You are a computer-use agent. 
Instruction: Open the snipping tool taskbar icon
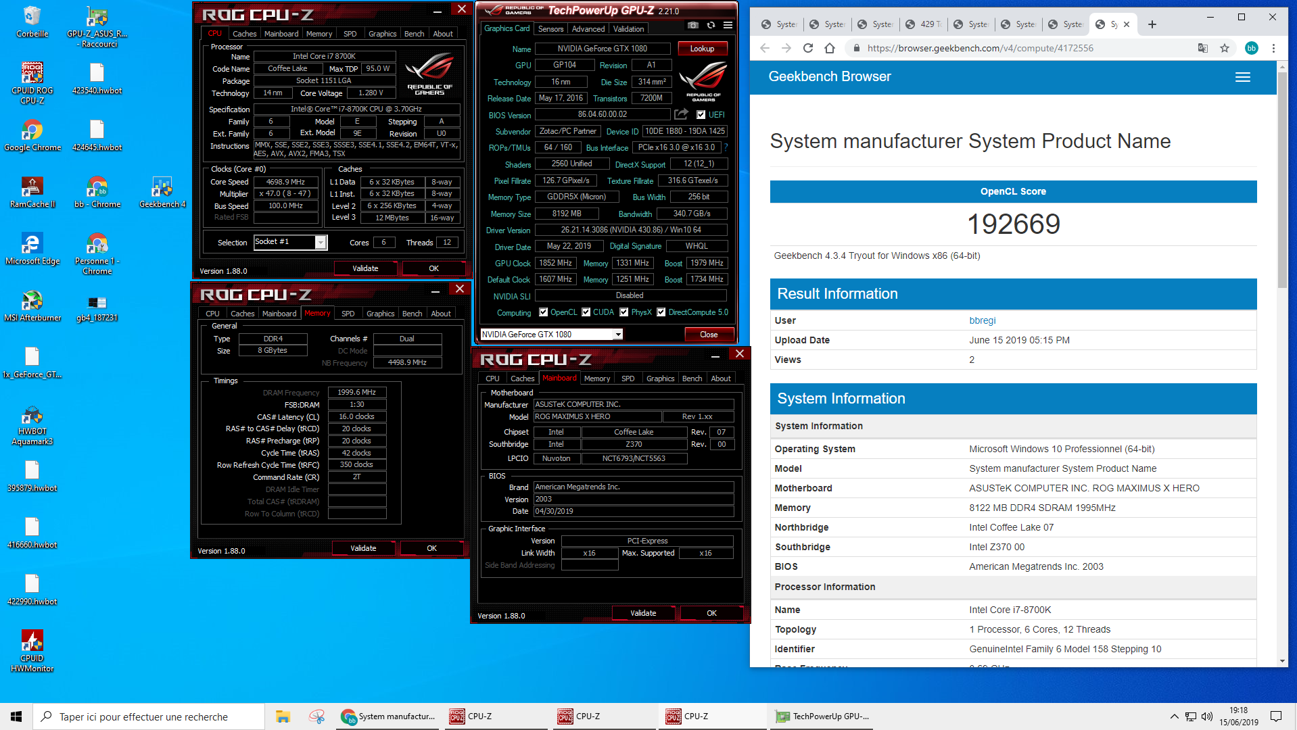click(x=316, y=716)
